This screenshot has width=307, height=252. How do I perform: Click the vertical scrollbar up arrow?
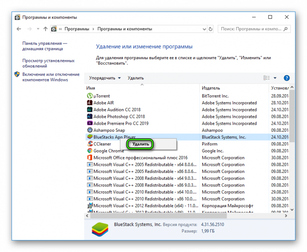coord(292,87)
